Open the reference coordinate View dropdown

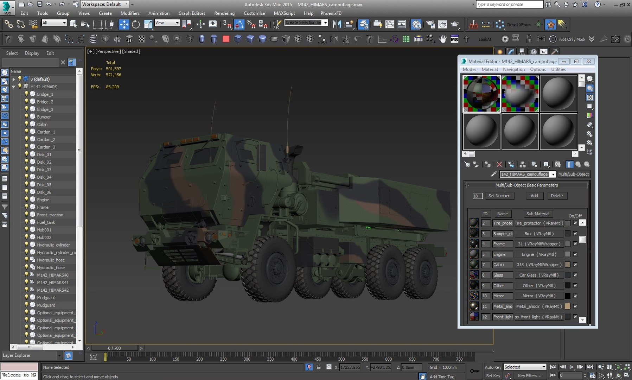pyautogui.click(x=167, y=23)
